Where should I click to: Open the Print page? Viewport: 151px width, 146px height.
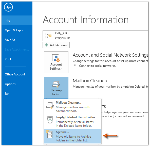pyautogui.click(x=8, y=59)
